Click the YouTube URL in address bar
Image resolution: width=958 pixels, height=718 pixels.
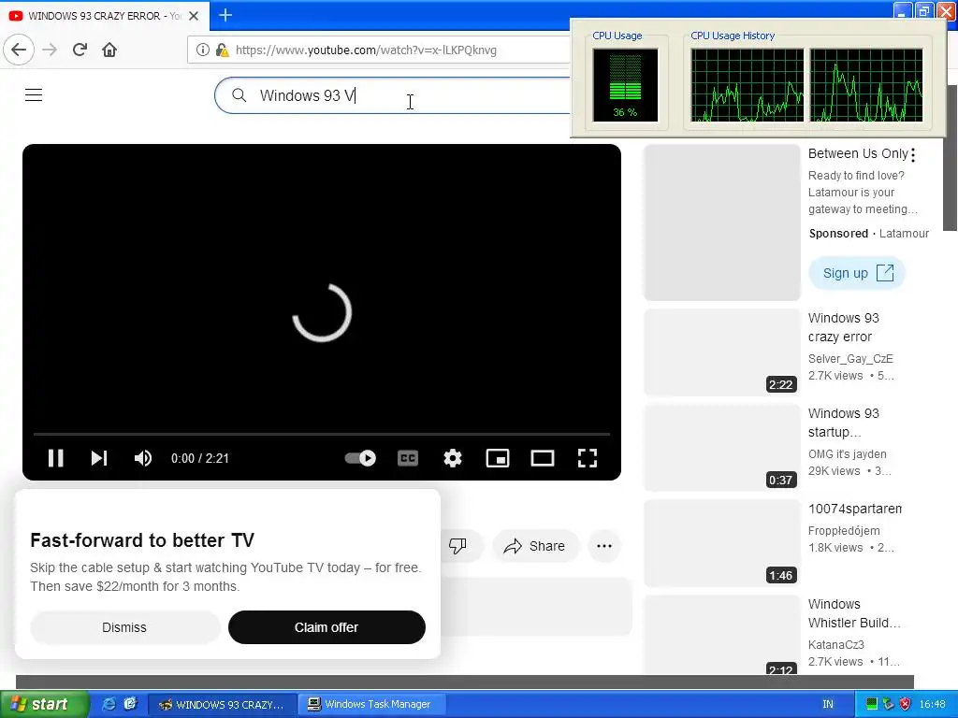coord(366,50)
